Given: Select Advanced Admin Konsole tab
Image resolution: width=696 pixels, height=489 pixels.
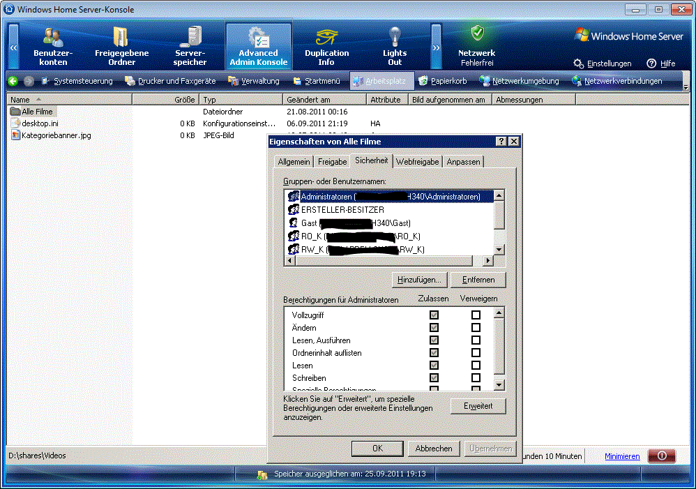Looking at the screenshot, I should click(258, 46).
